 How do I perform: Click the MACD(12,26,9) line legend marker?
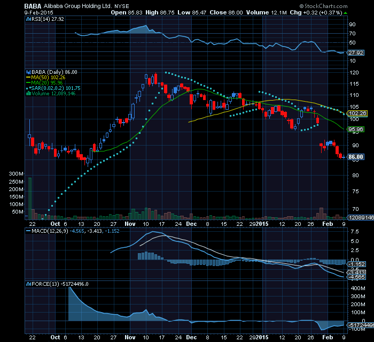click(x=28, y=231)
